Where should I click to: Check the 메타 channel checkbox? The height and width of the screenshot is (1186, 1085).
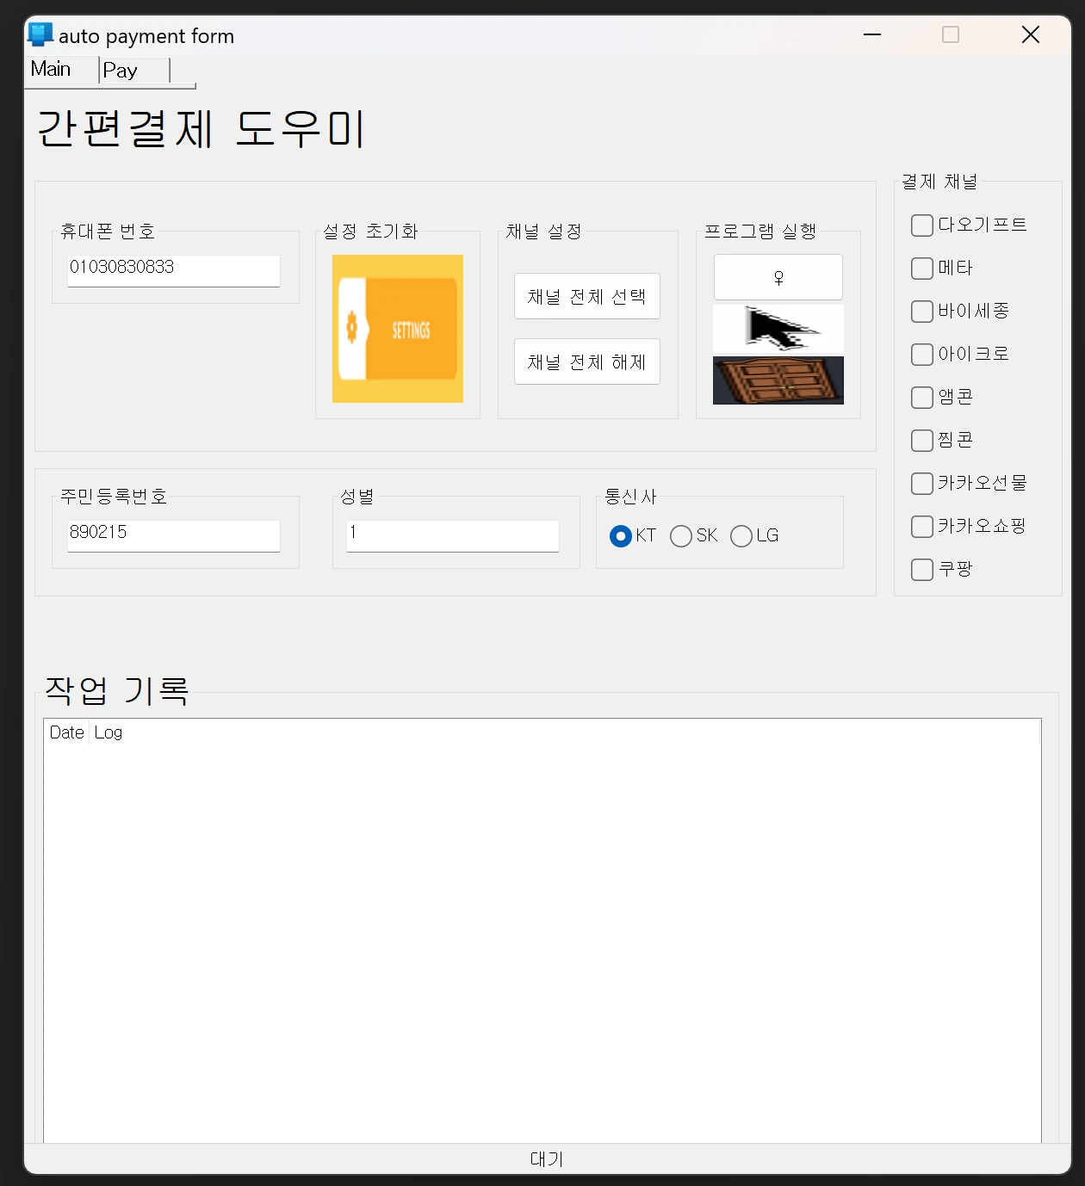click(921, 268)
